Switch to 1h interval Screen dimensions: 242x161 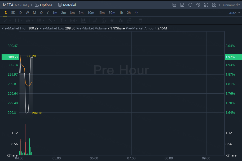[121, 13]
